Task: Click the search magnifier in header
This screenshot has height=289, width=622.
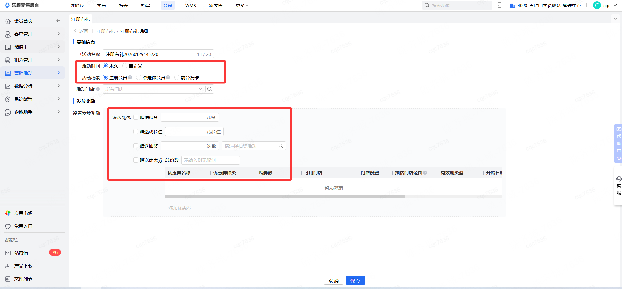Action: tap(427, 5)
